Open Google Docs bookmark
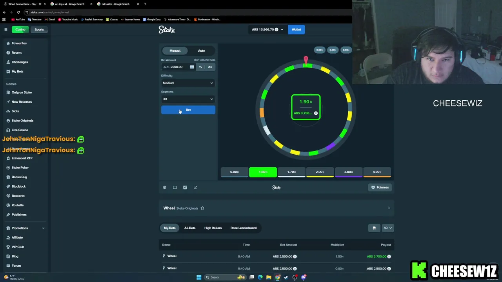Screen dimensions: 502x282 [152, 20]
